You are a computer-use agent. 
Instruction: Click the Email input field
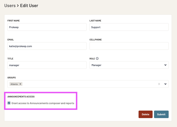coord(47,46)
